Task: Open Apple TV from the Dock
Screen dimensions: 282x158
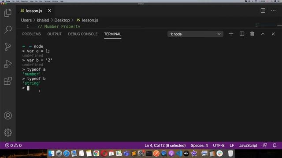Action: coord(186,154)
